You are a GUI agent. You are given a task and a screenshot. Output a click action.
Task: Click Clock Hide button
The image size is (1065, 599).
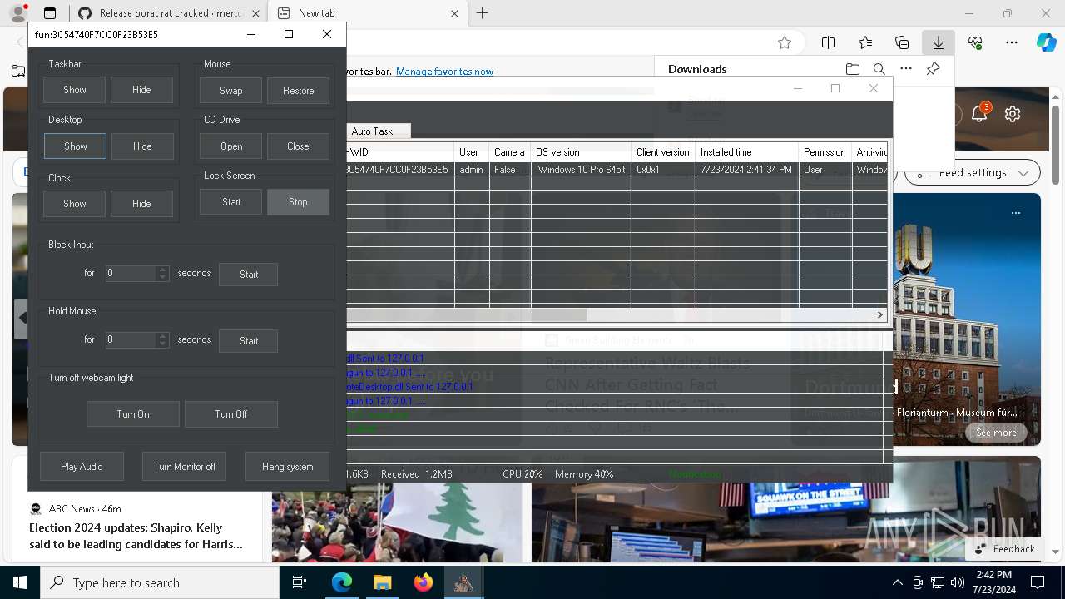pyautogui.click(x=141, y=204)
